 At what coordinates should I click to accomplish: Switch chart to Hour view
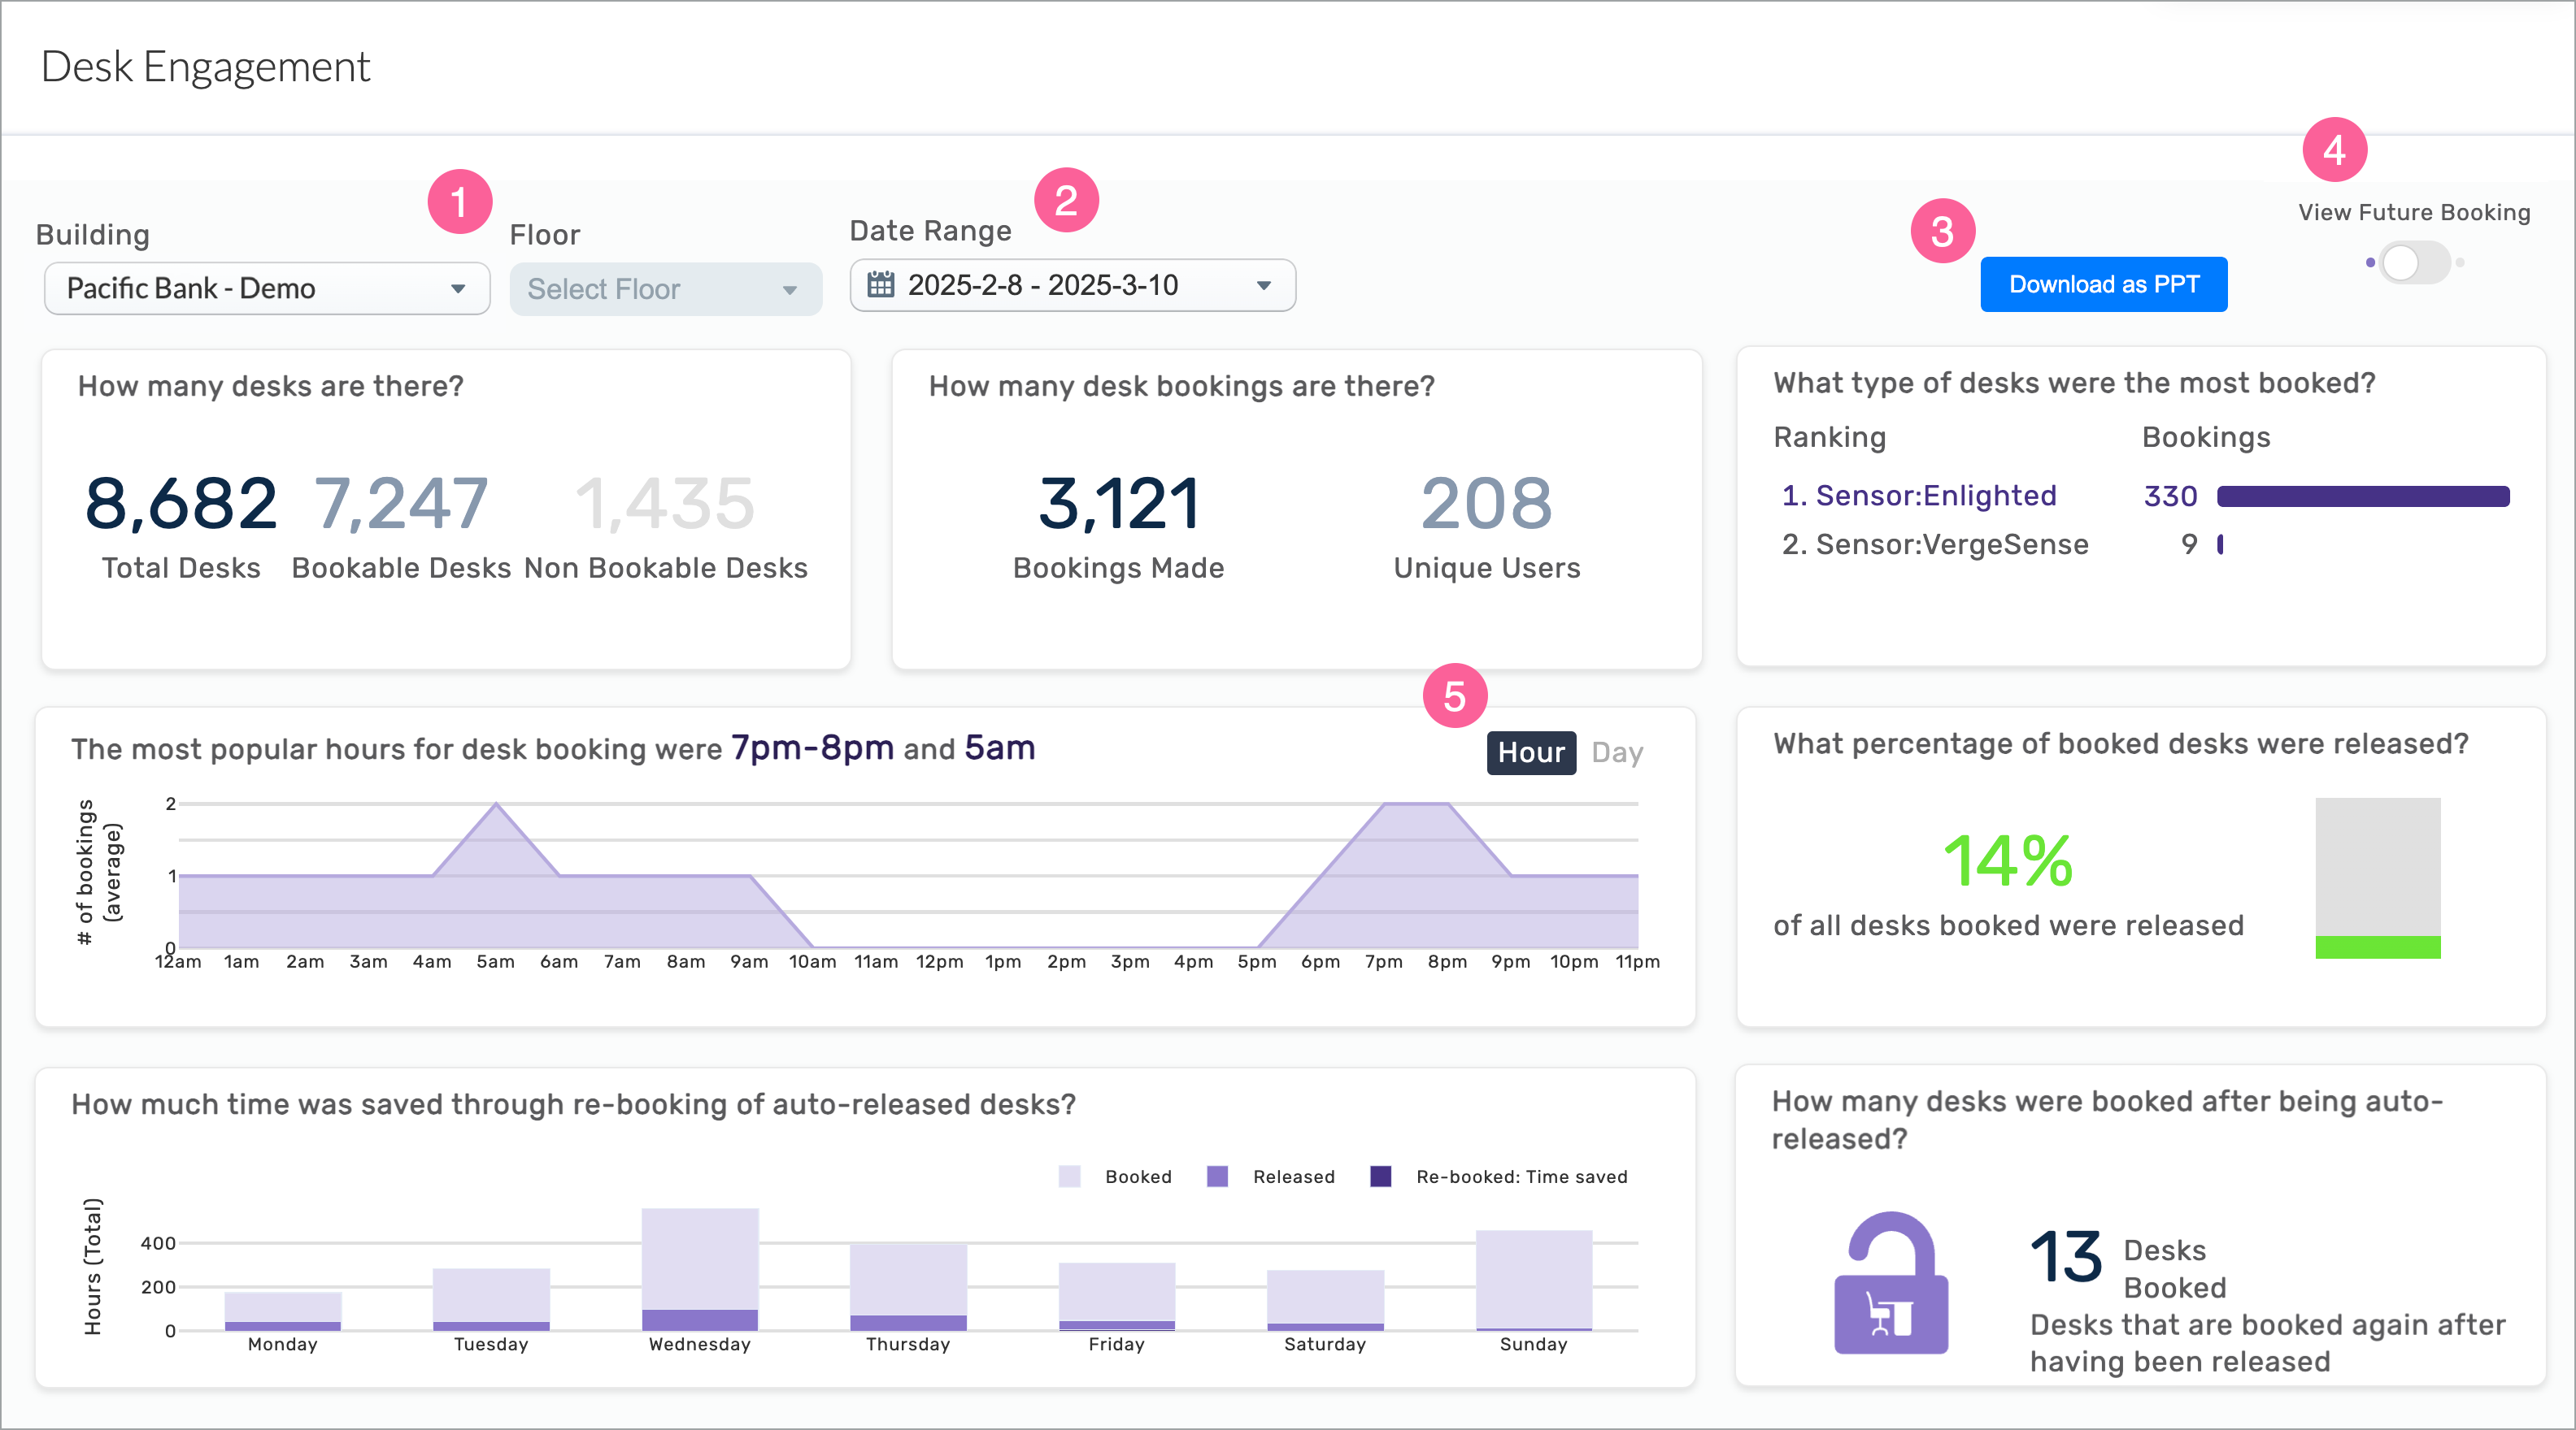[x=1530, y=752]
